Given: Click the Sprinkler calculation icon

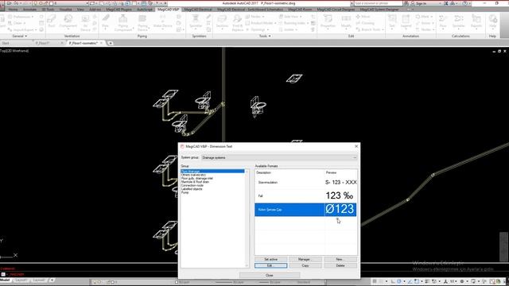Looking at the screenshot, I should pos(458,21).
